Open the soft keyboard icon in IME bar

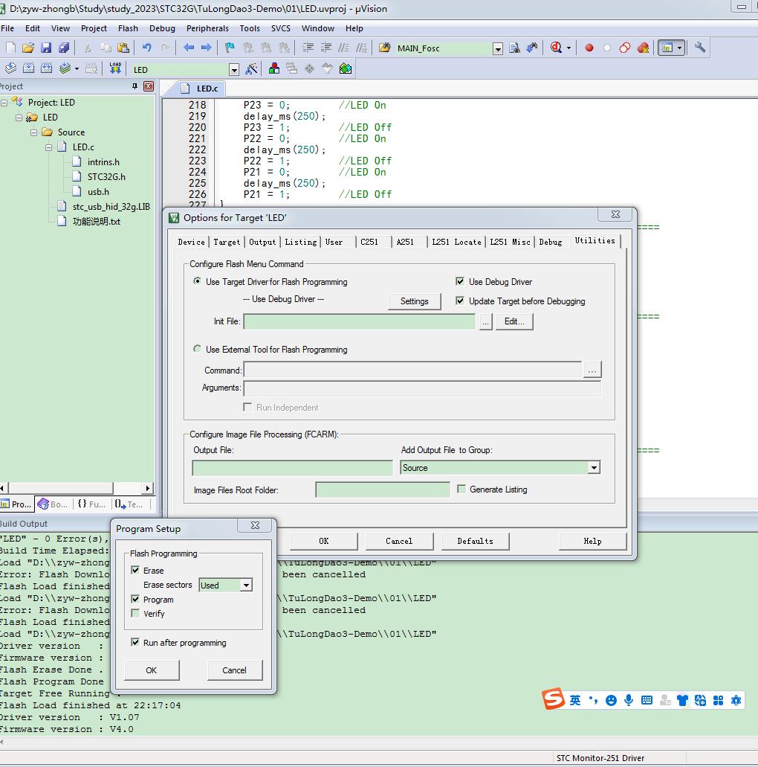[647, 701]
